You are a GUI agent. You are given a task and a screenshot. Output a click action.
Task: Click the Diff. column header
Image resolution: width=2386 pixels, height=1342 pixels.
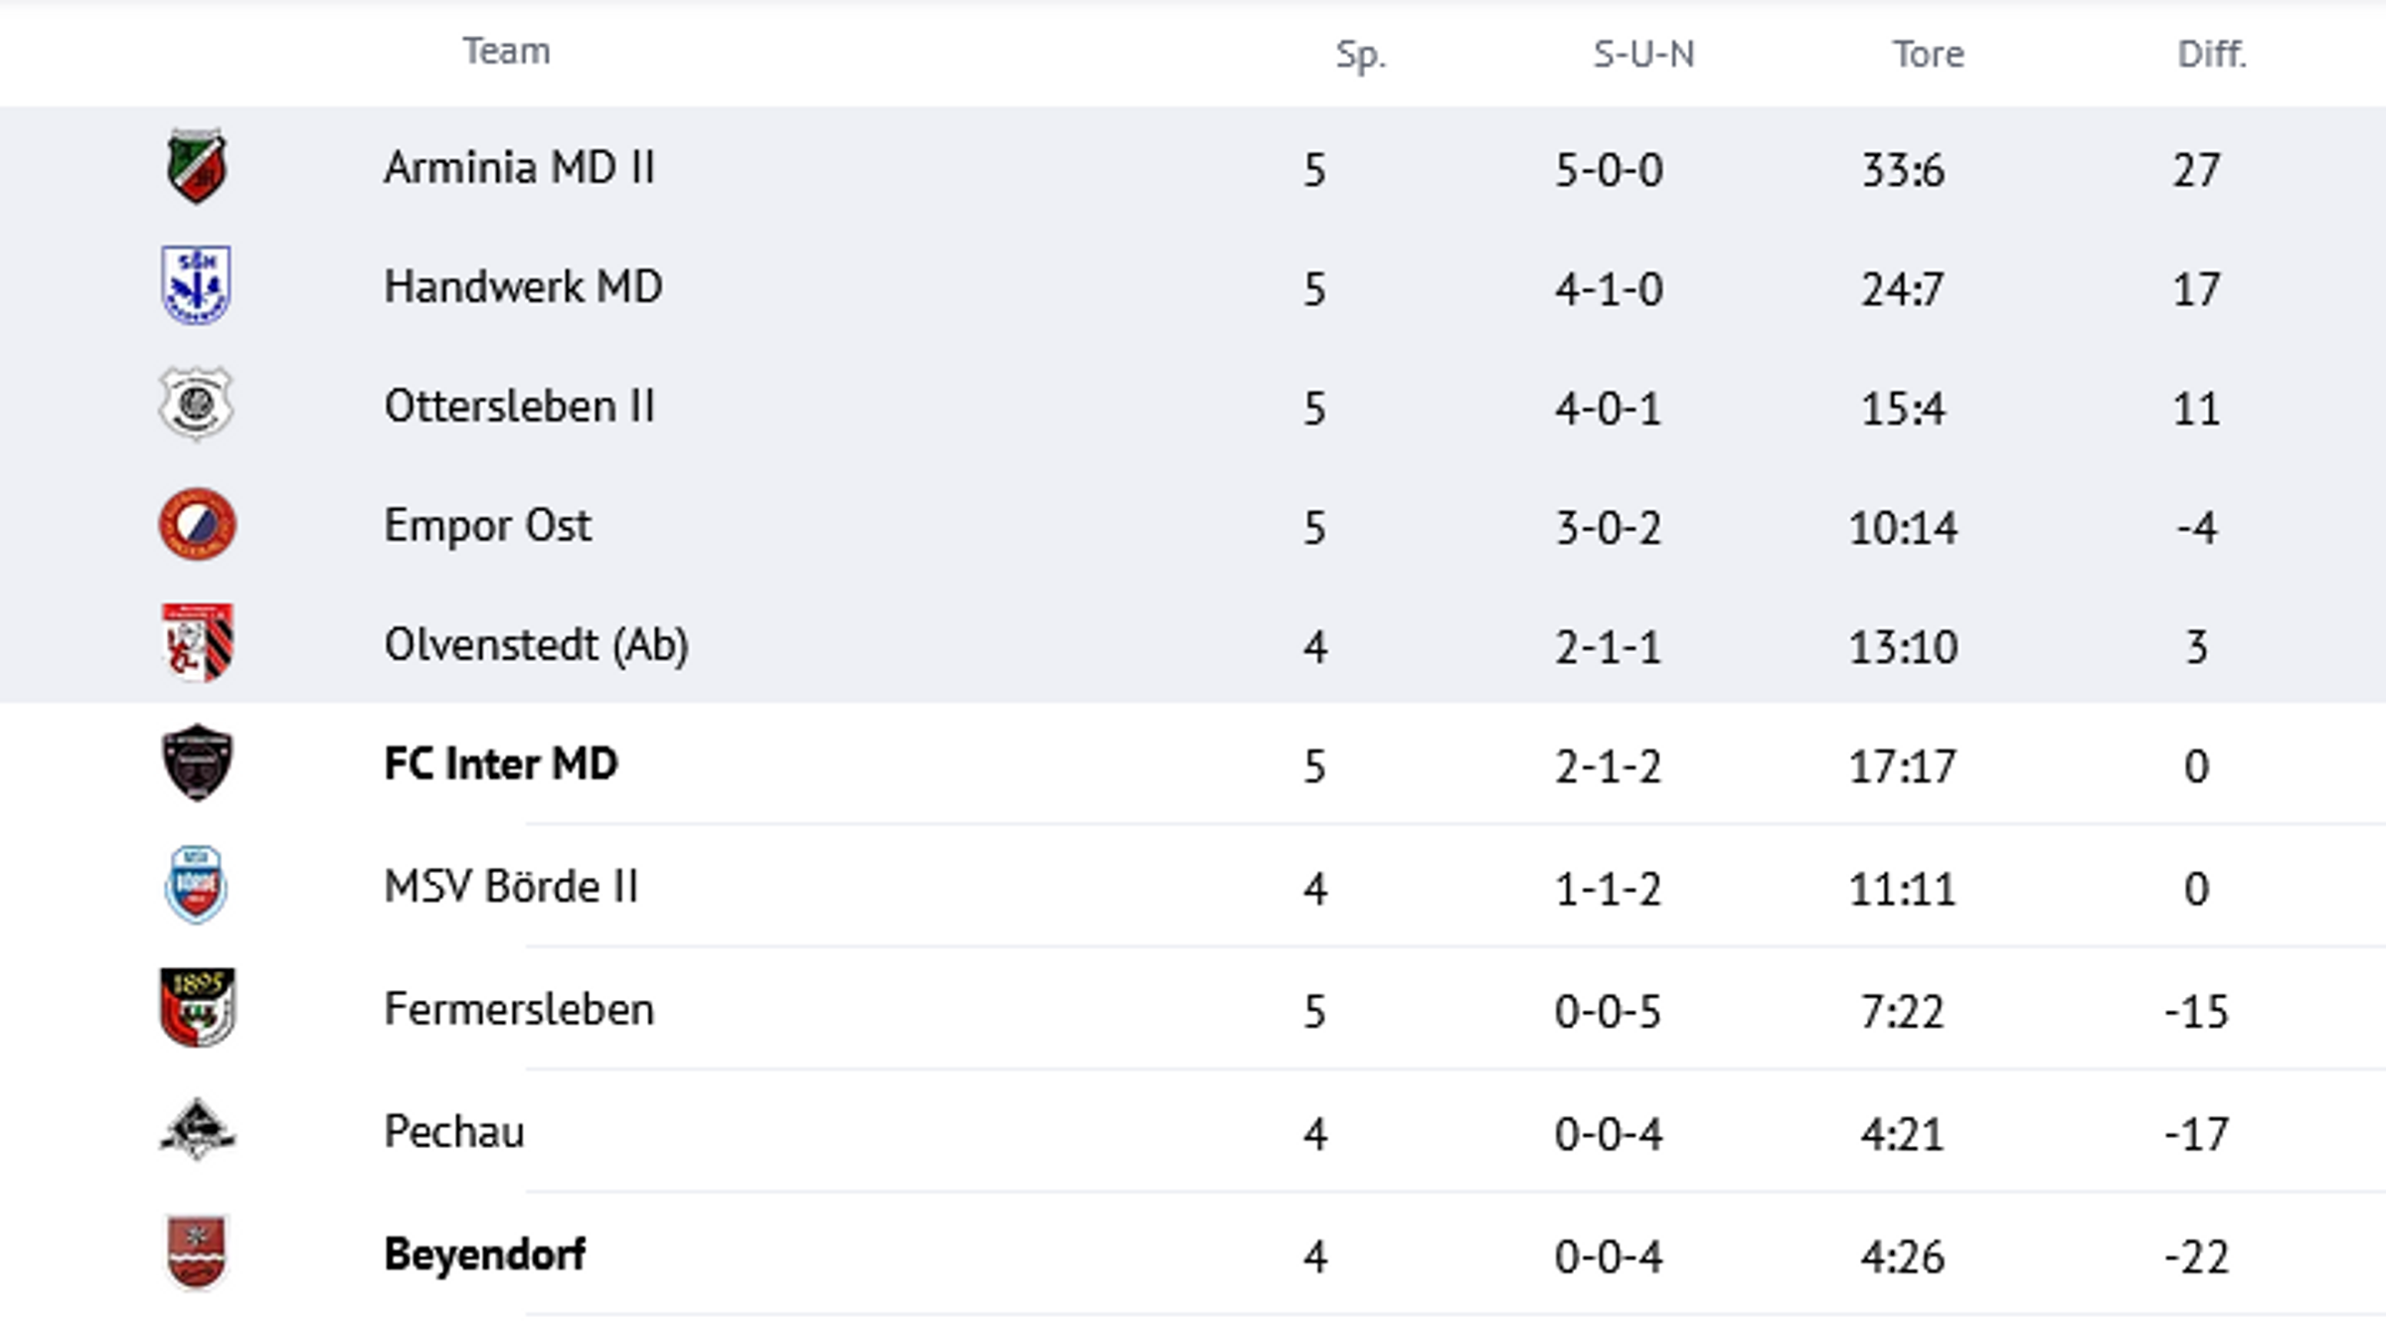2211,54
